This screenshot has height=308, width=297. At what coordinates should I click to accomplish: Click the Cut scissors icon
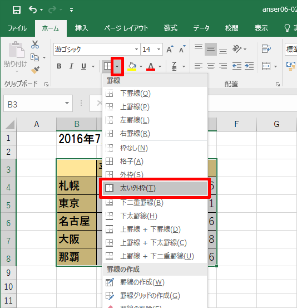[x=35, y=45]
